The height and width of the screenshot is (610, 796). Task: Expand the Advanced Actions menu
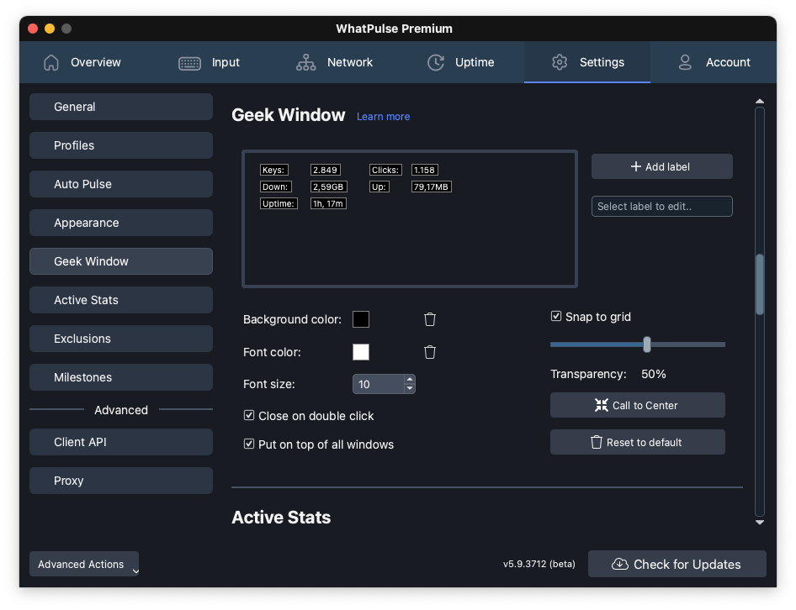coord(83,564)
